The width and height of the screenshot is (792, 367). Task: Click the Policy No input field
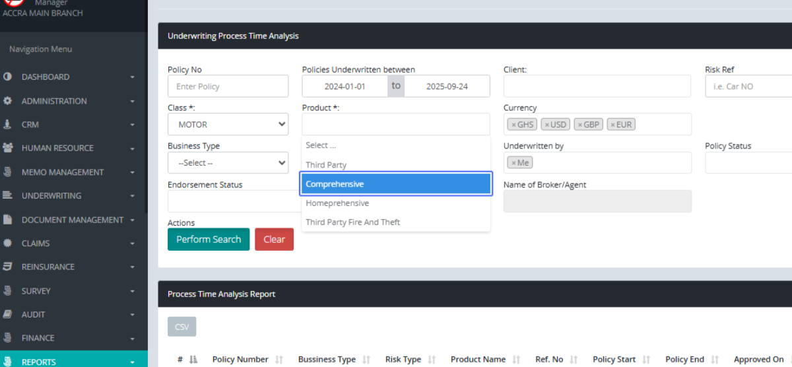pos(228,86)
